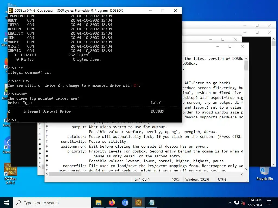Click UTF-8 encoding status entry
Screen dimensions: 278x208
pos(222,180)
